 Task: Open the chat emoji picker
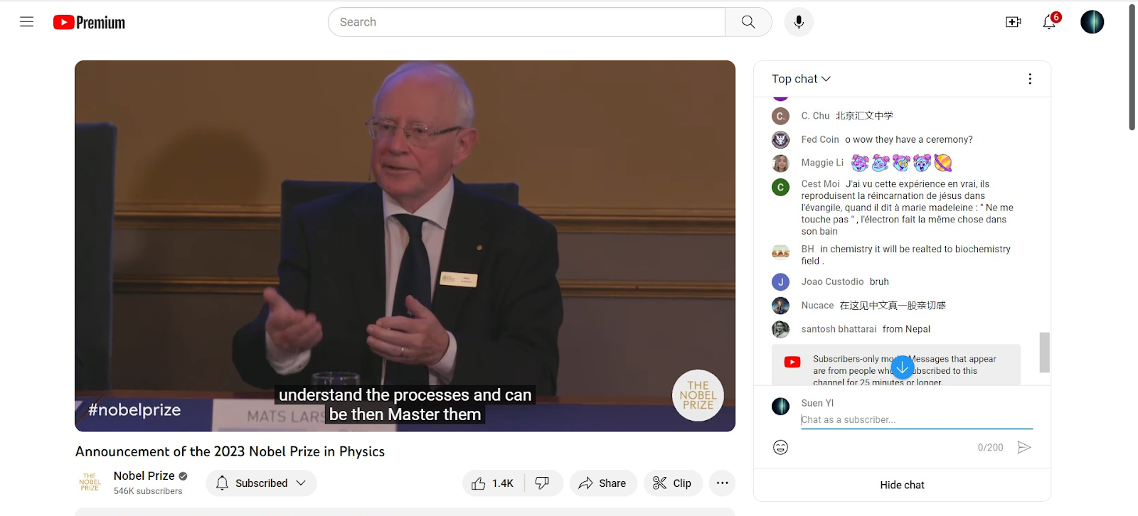(x=780, y=447)
